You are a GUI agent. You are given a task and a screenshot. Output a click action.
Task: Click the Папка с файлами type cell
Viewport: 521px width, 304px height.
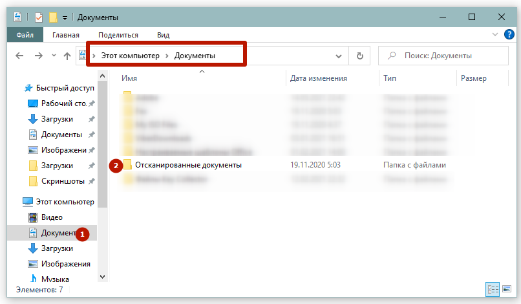point(414,165)
